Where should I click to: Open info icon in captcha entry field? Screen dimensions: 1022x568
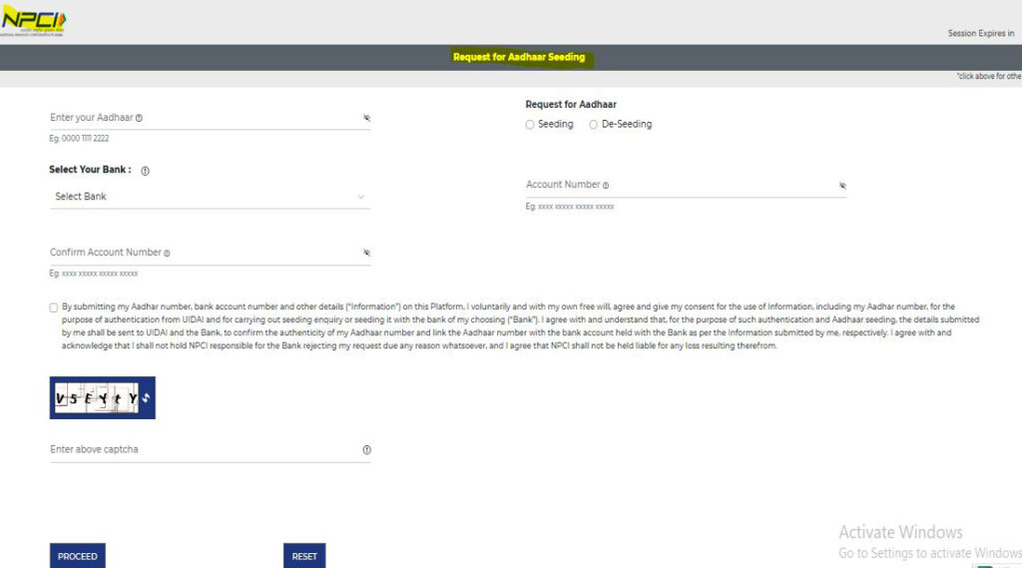pos(367,450)
